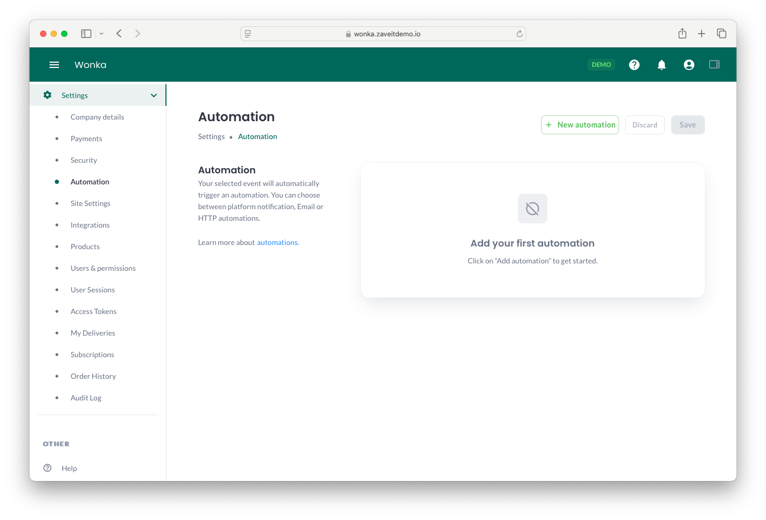Select Automation in the sidebar
Viewport: 766px width, 520px height.
pos(90,182)
